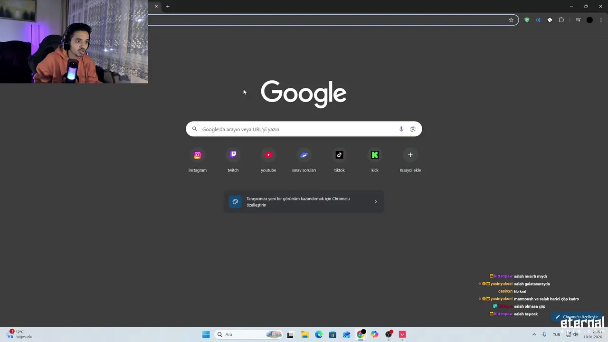Open Google Lens image search icon
The image size is (608, 342).
click(x=413, y=129)
